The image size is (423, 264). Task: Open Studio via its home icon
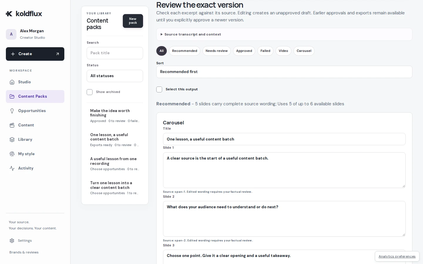point(12,82)
